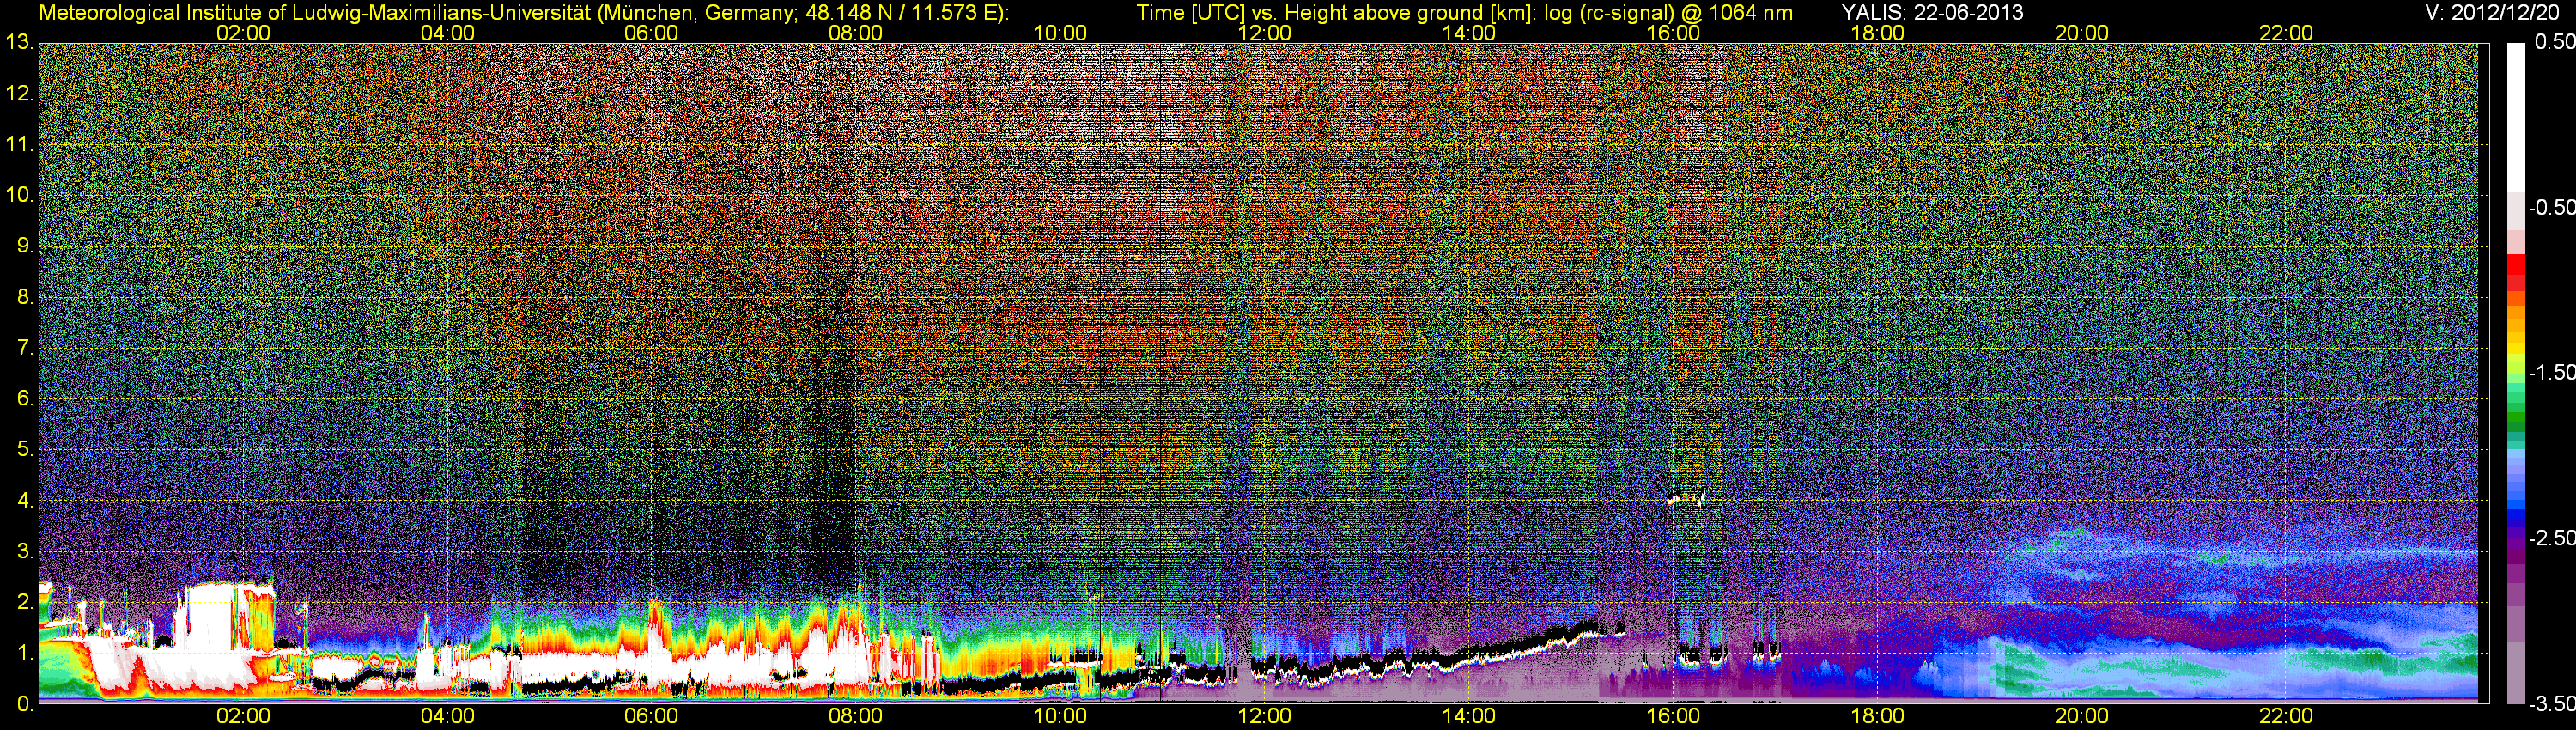This screenshot has width=2576, height=730.
Task: Click the 10:00 label on the bottom time axis
Action: [x=1060, y=716]
